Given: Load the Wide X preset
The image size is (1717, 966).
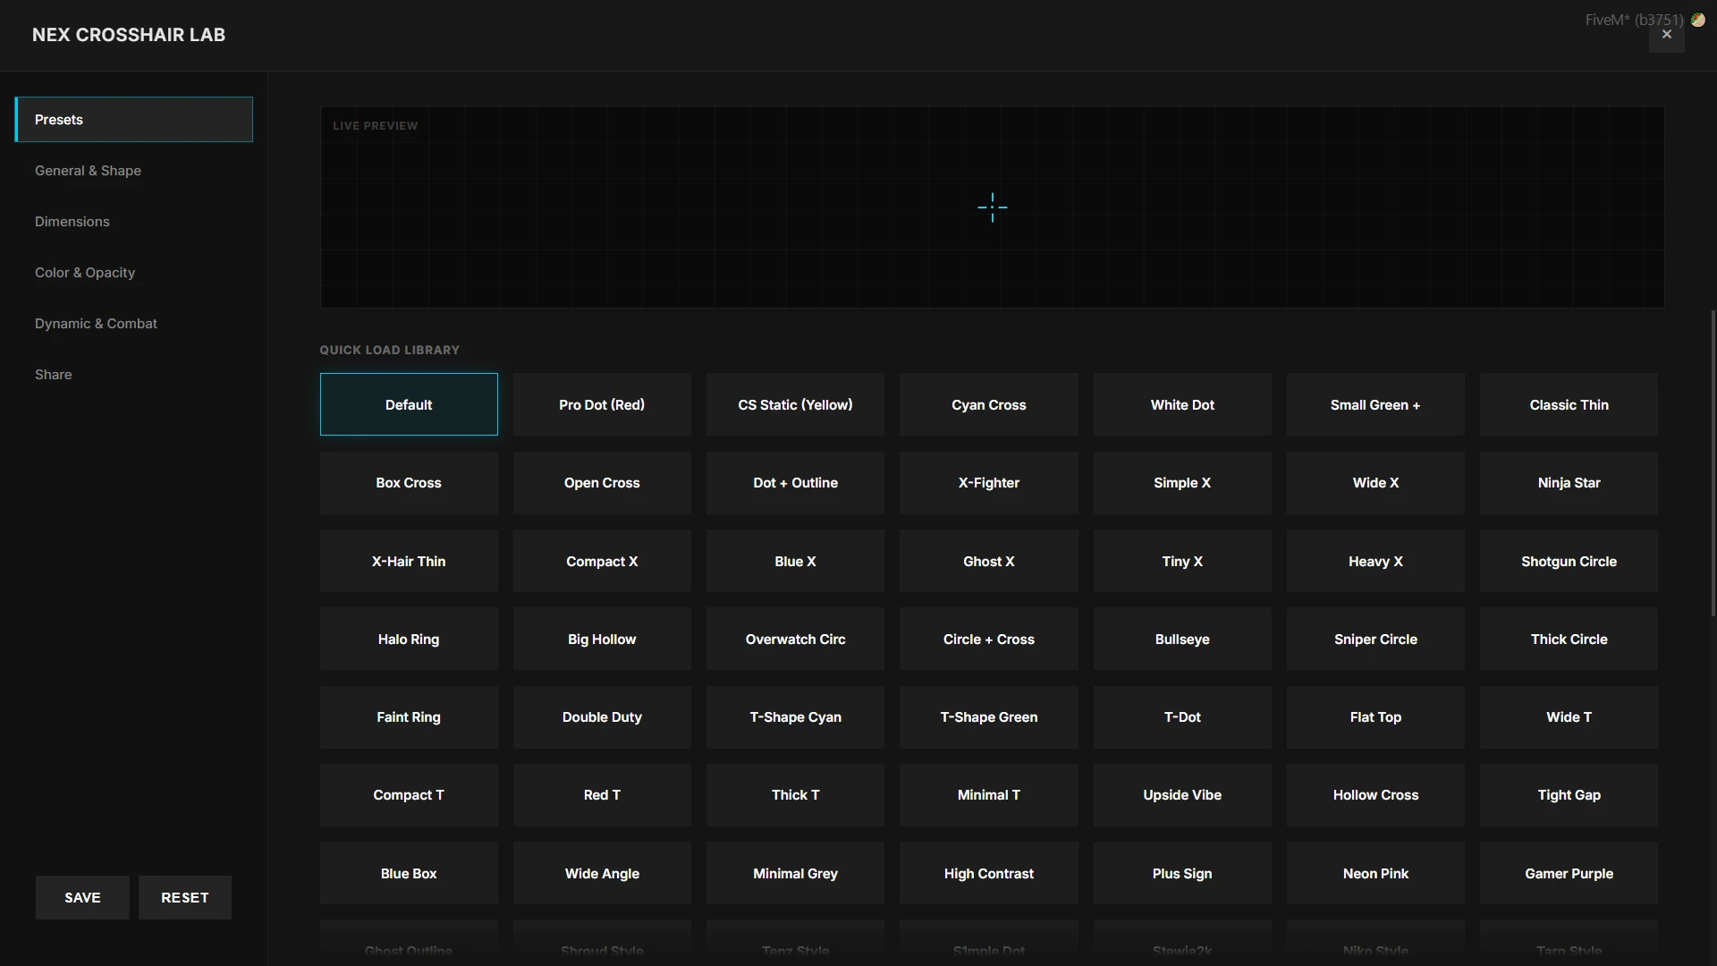Looking at the screenshot, I should (1375, 483).
